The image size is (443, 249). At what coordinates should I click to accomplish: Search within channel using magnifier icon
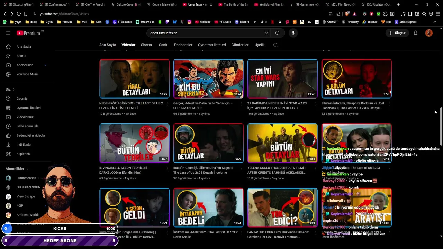click(275, 45)
